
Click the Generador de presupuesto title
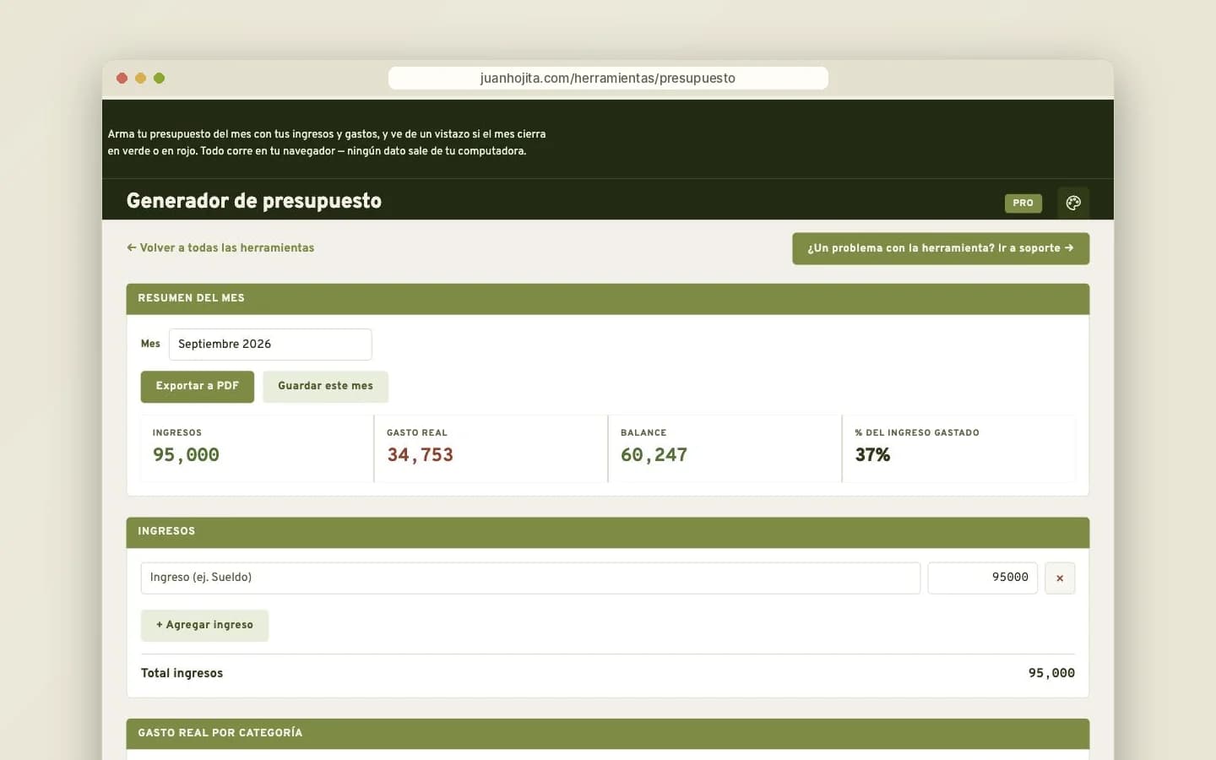(254, 201)
